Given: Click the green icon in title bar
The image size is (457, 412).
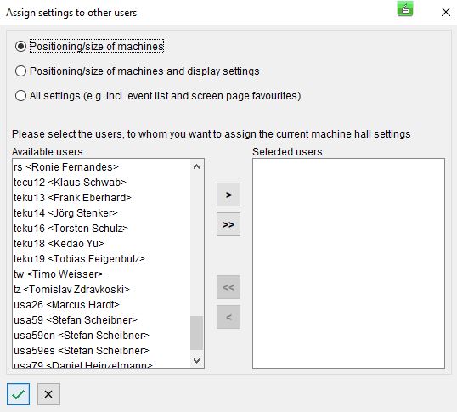Looking at the screenshot, I should 405,9.
